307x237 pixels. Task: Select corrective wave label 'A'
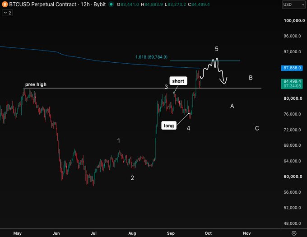pos(232,106)
